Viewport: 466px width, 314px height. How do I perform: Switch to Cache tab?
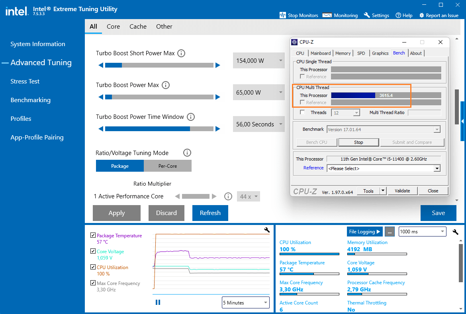138,26
